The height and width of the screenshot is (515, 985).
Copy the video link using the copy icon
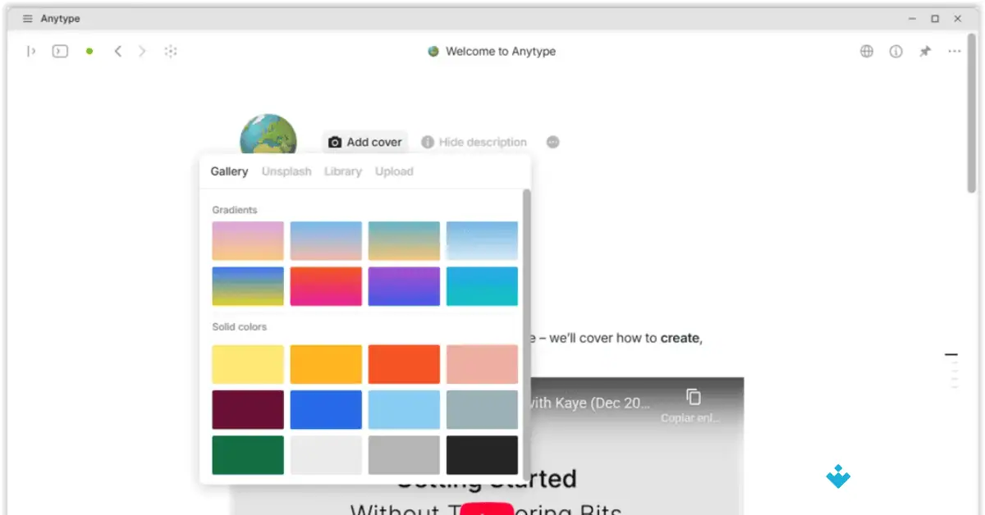[693, 397]
